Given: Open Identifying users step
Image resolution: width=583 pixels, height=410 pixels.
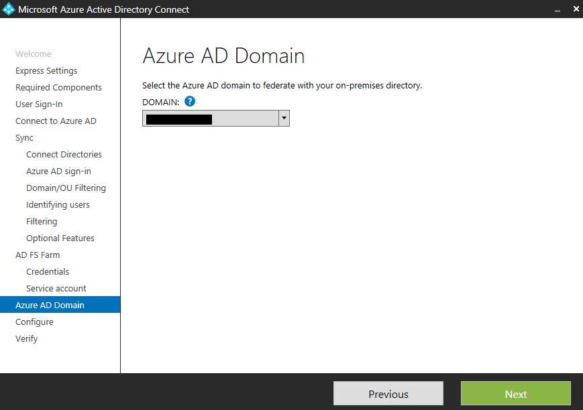Looking at the screenshot, I should click(x=58, y=205).
